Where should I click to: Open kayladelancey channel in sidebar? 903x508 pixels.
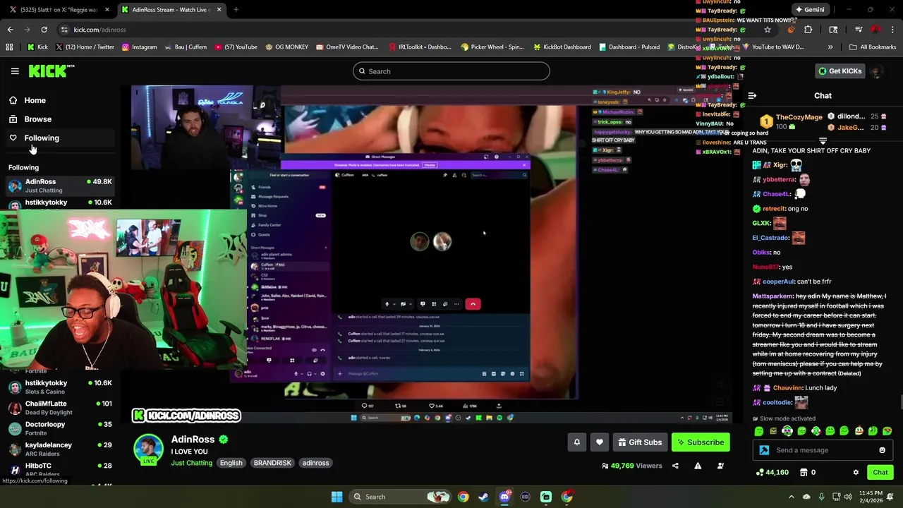[x=60, y=449]
